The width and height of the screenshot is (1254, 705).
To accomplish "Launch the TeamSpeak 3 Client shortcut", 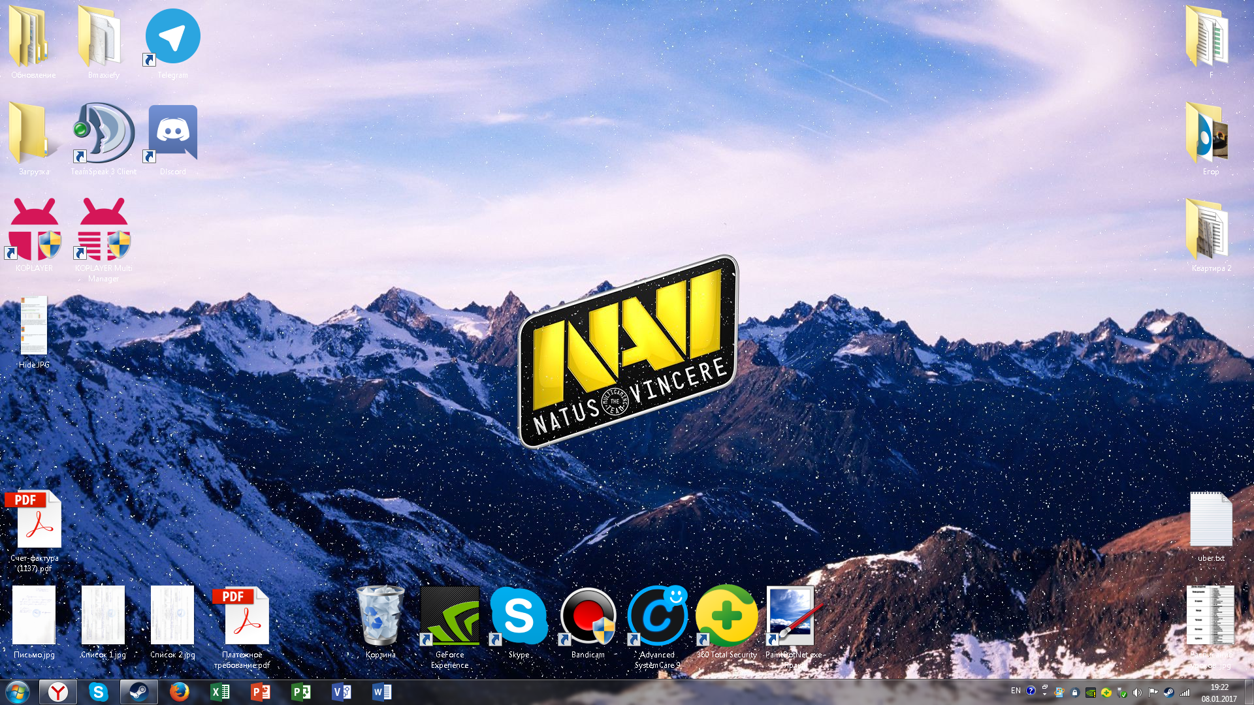I will (103, 140).
